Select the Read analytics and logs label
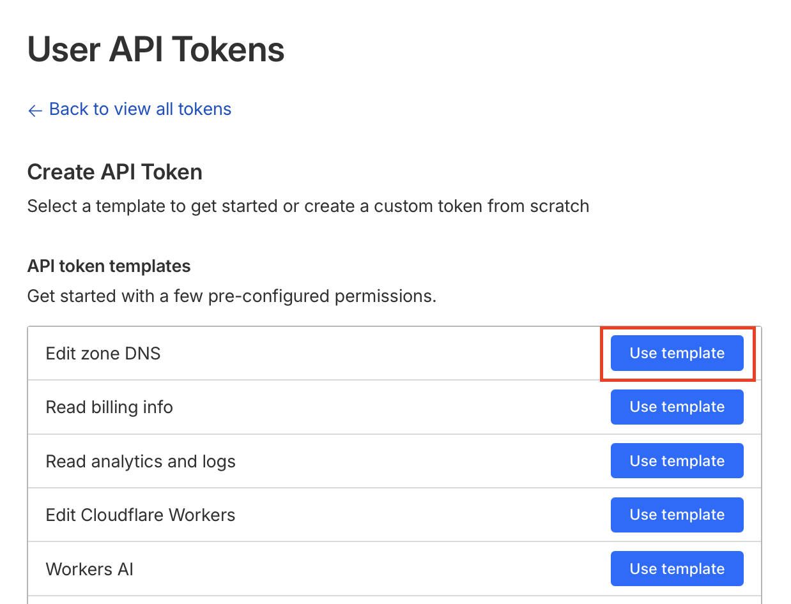Image resolution: width=791 pixels, height=604 pixels. pos(141,461)
